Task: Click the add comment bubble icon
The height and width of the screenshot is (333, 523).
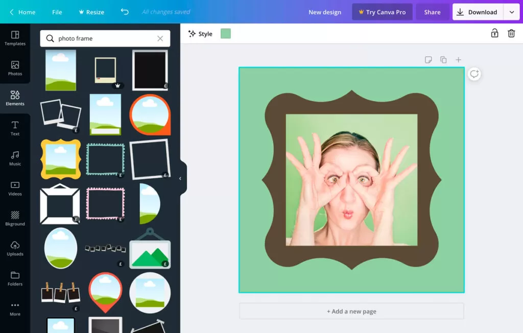Action: pos(474,74)
